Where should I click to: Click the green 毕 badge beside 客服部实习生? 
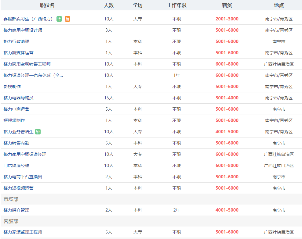59,19
